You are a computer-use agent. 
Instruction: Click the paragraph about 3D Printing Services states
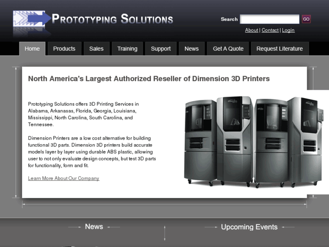tap(83, 114)
